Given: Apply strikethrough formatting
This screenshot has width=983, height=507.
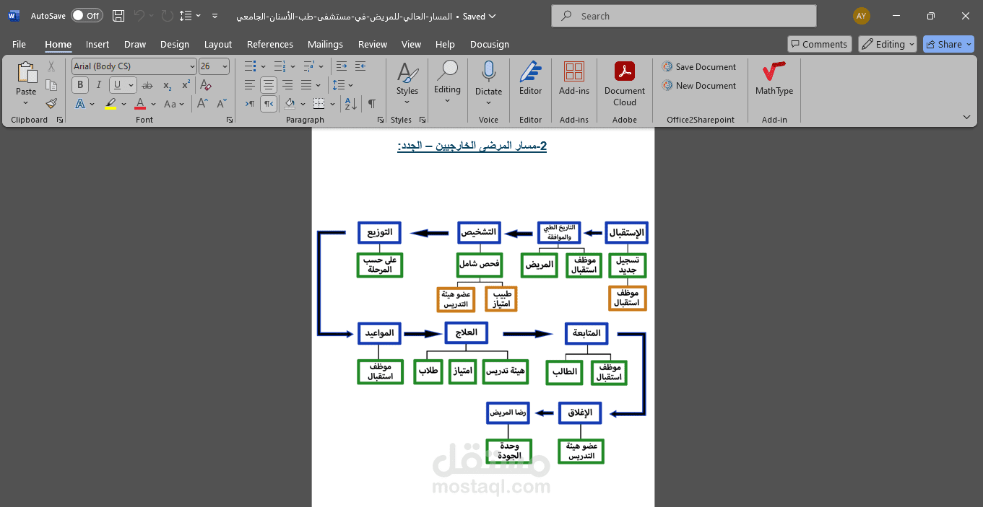Looking at the screenshot, I should 148,85.
